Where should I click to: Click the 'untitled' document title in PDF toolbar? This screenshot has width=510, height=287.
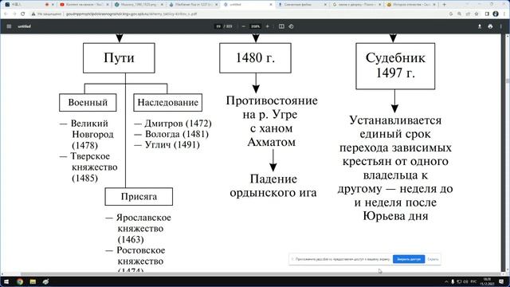pyautogui.click(x=25, y=26)
